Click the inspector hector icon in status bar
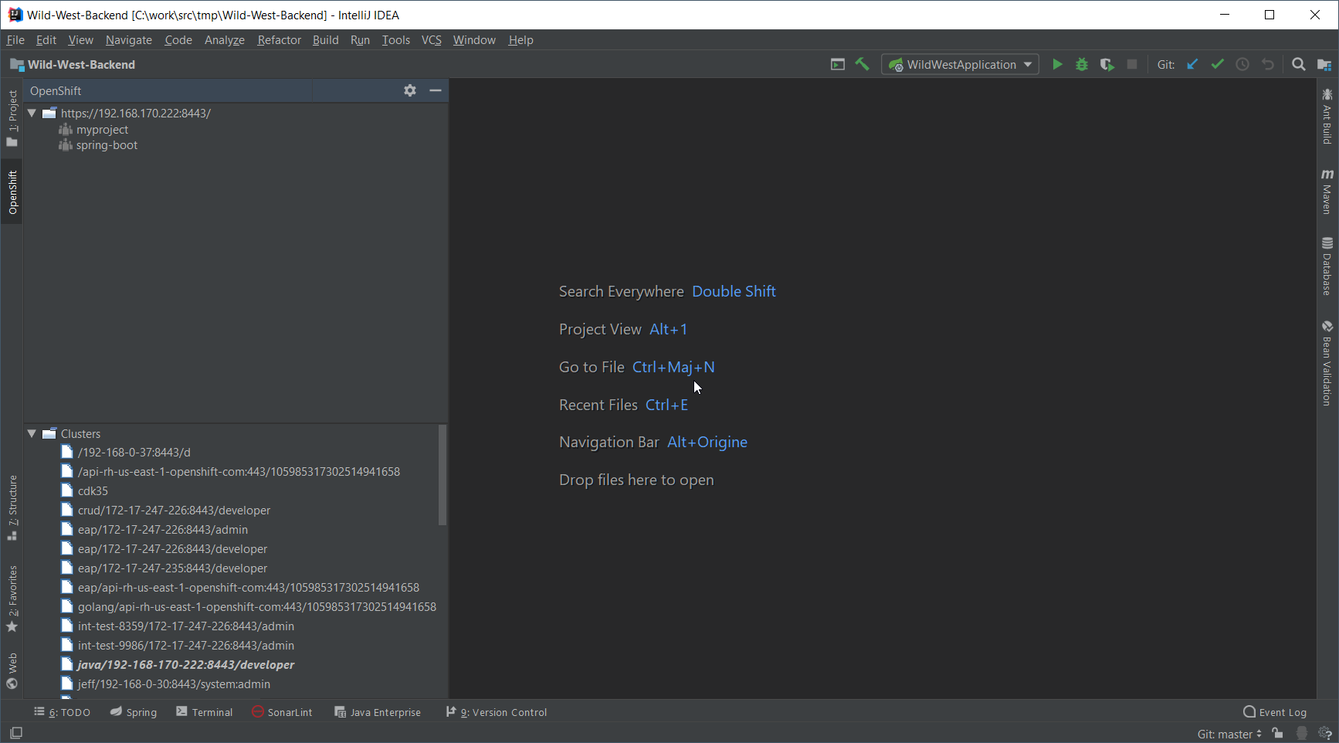This screenshot has height=743, width=1339. pos(1302,733)
